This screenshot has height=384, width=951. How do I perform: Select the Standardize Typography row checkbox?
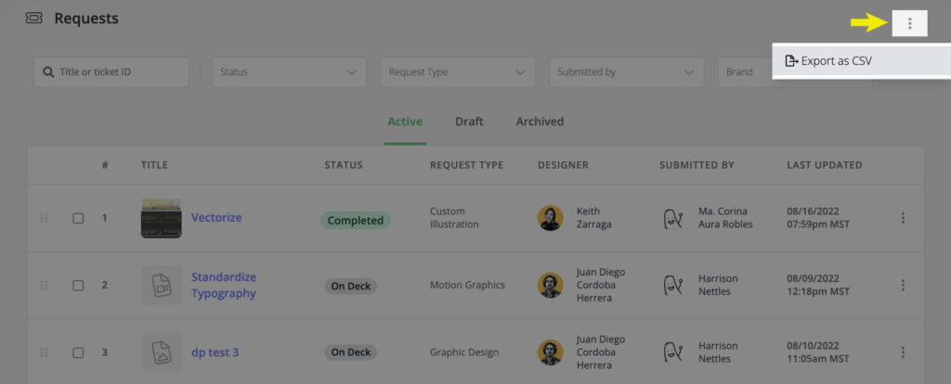coord(78,286)
